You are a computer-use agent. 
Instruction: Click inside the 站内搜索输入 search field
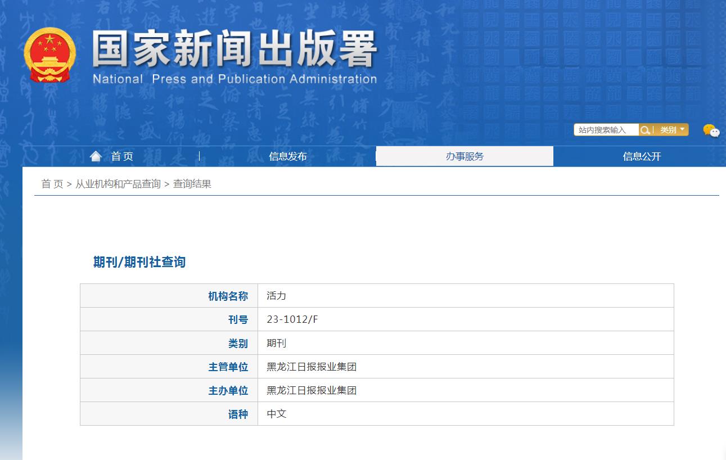pyautogui.click(x=606, y=129)
